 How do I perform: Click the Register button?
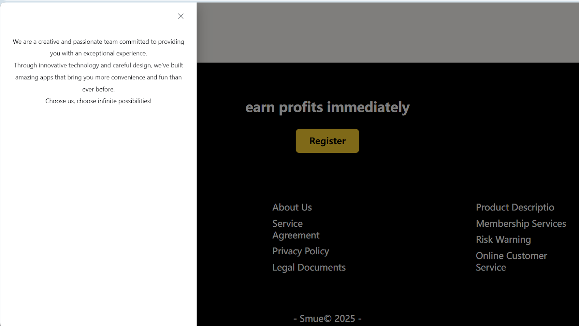point(327,141)
